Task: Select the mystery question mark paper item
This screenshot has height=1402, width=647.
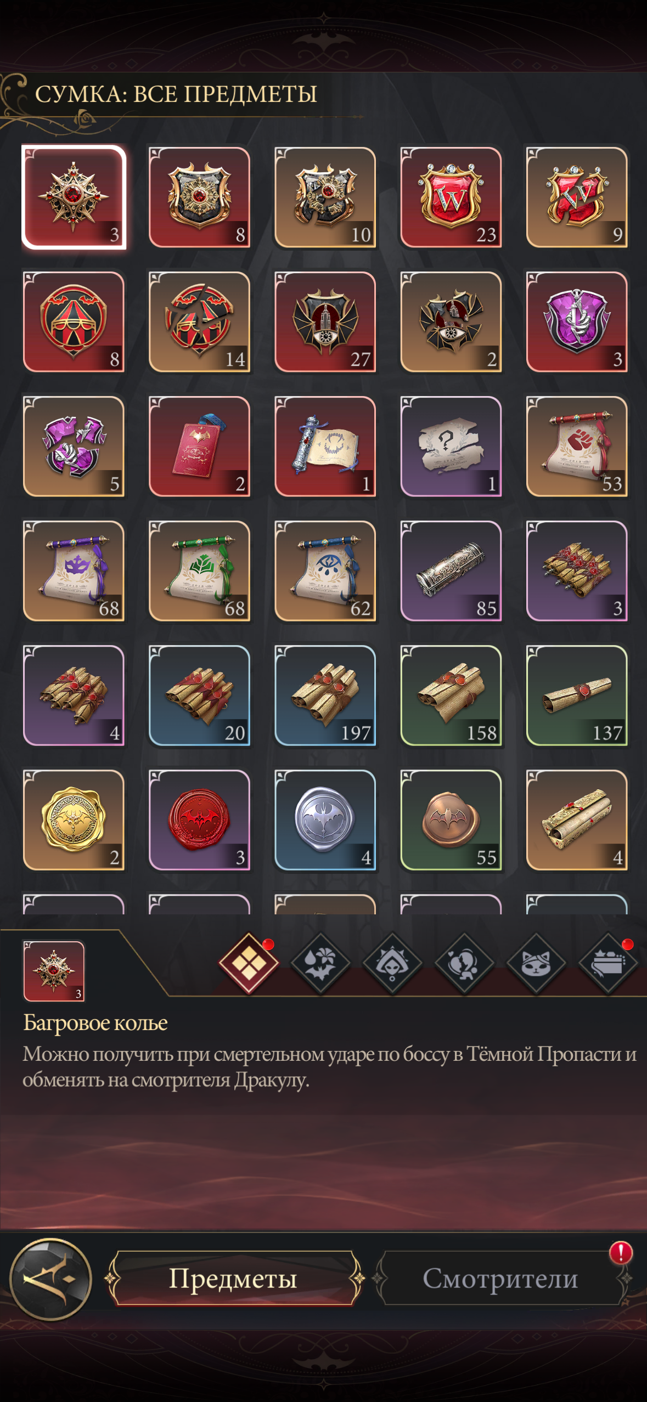Action: tap(451, 446)
